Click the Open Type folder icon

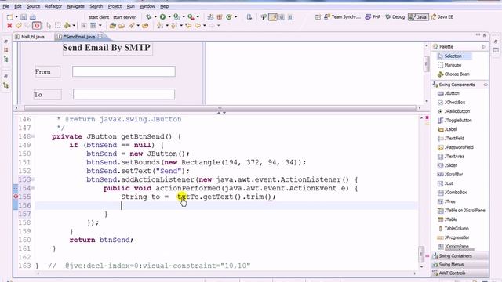point(112,26)
